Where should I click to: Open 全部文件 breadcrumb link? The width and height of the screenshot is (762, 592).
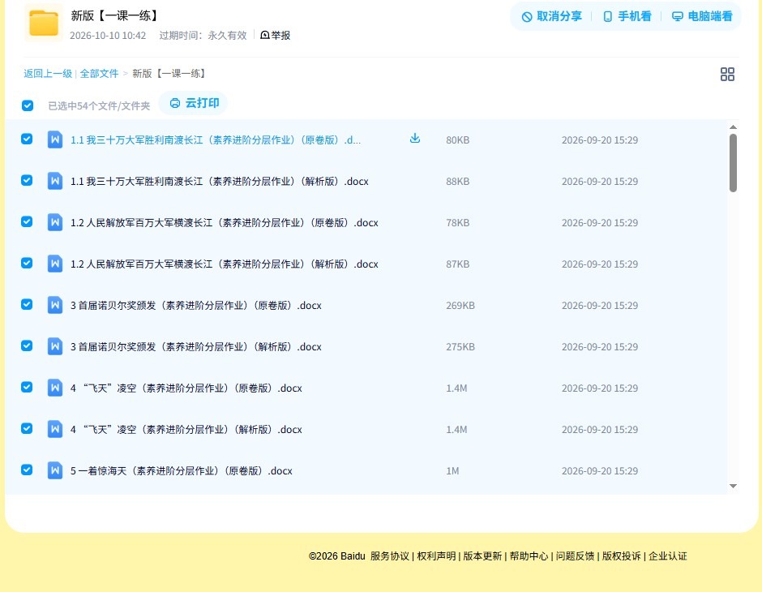coord(99,74)
